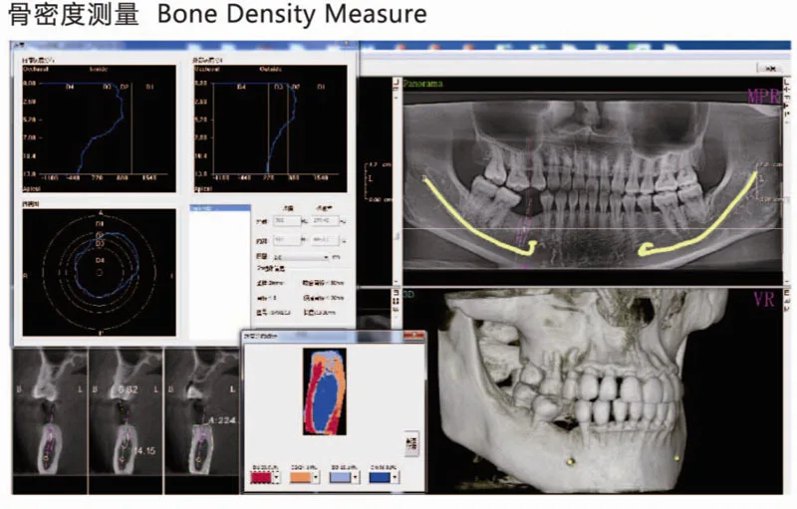Click the circular polar density chart
Viewport: 797px width, 509px height.
click(99, 272)
